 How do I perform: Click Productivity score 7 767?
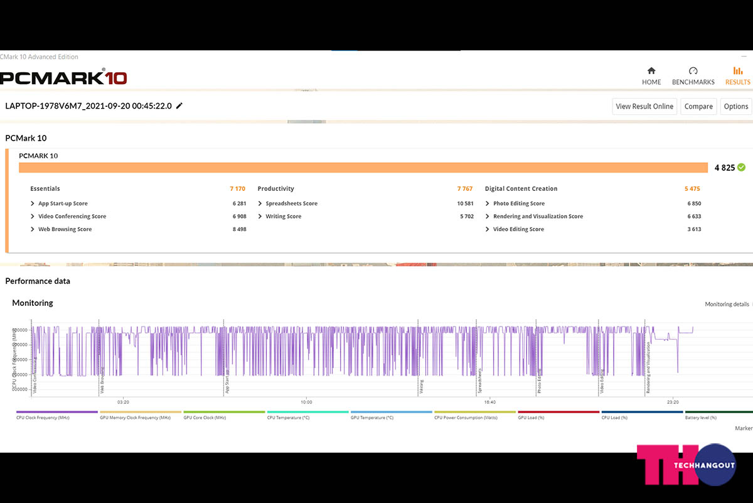pos(465,188)
